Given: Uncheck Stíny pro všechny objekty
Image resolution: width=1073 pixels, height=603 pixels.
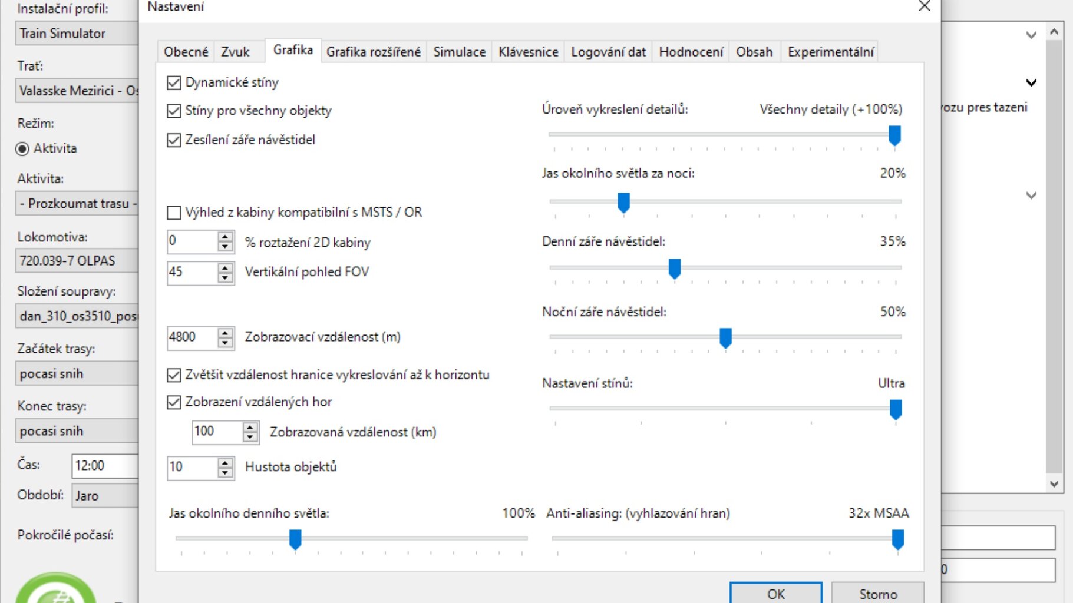Looking at the screenshot, I should pos(174,111).
